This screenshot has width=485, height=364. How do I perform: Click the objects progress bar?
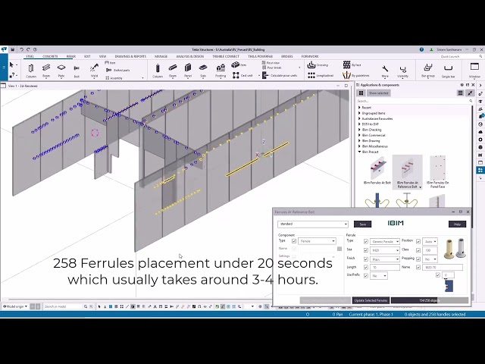430,300
